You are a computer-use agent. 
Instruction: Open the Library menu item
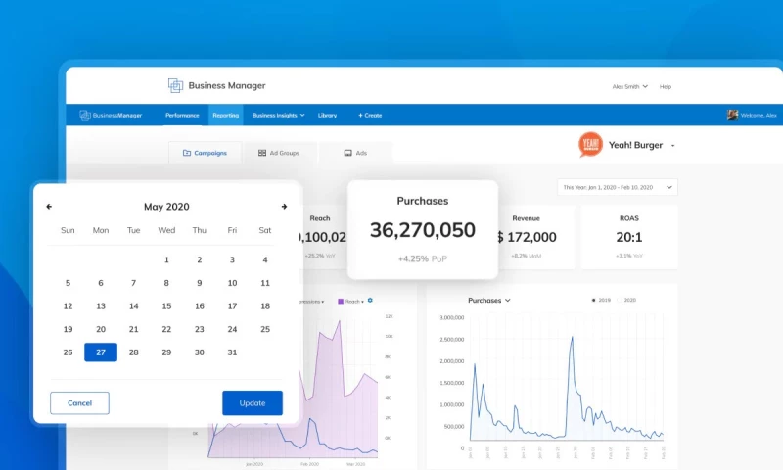pyautogui.click(x=327, y=116)
